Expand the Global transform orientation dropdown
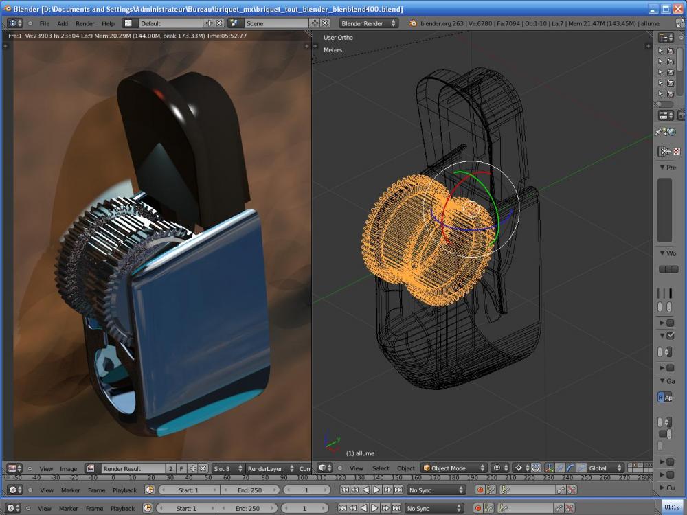The image size is (687, 515). tap(605, 468)
